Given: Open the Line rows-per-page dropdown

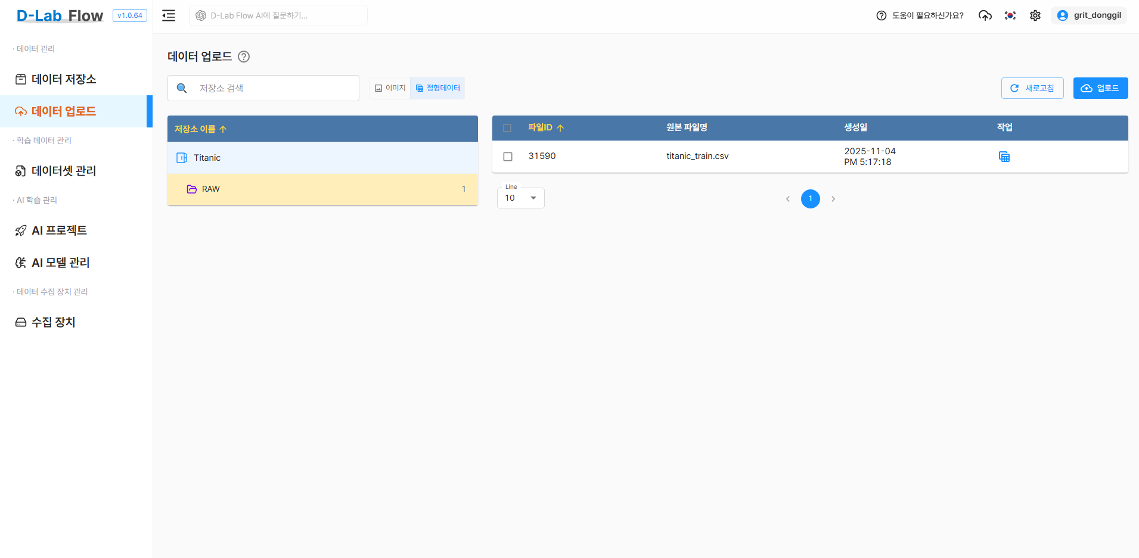Looking at the screenshot, I should (x=520, y=198).
